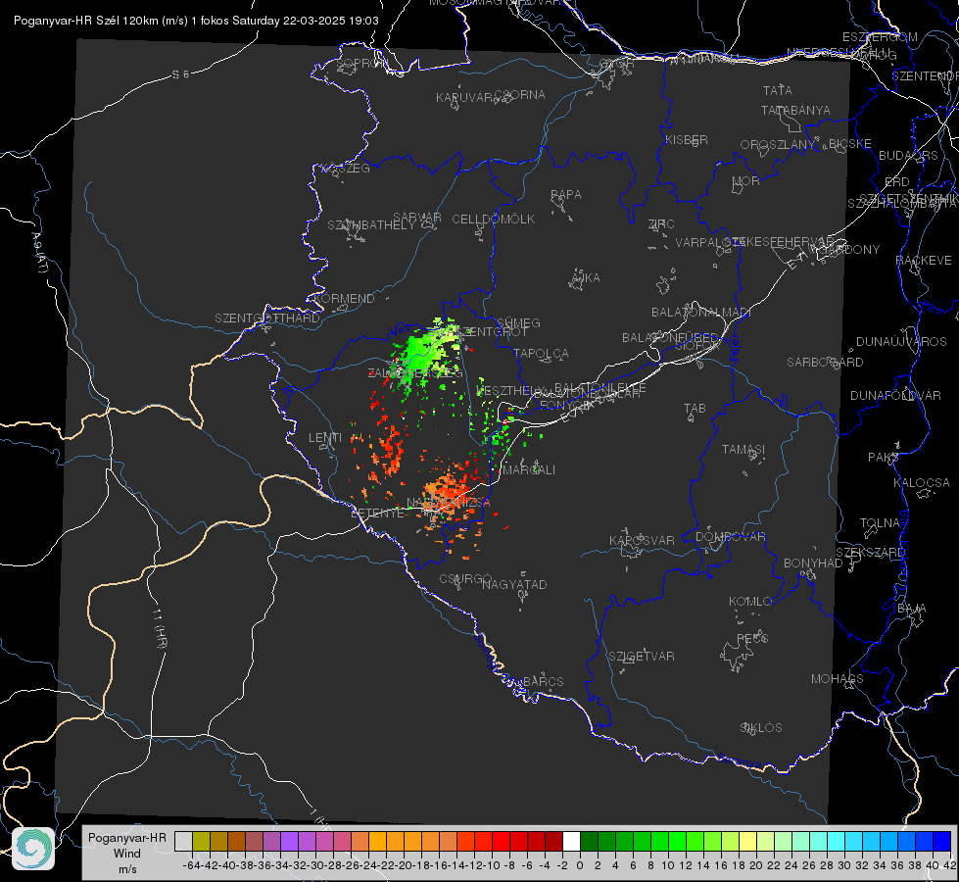Click the SÁRBOGÁRD city label
The width and height of the screenshot is (959, 882).
pos(825,363)
